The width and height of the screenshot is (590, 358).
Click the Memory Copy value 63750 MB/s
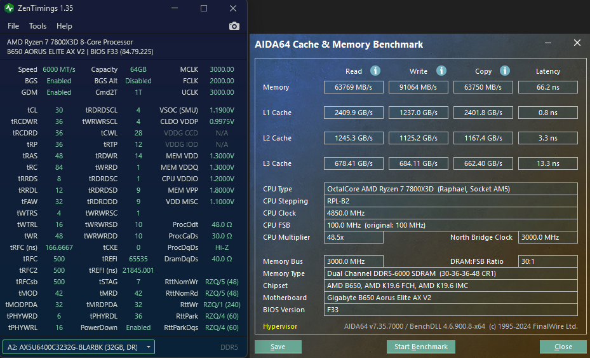[x=483, y=87]
